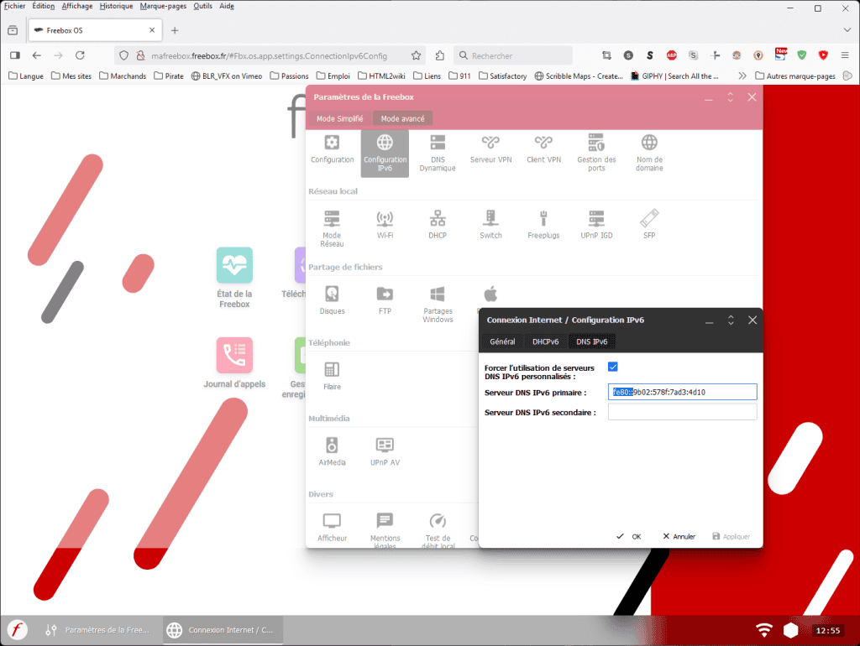The image size is (860, 646).
Task: Open Partages Windows settings
Action: pyautogui.click(x=437, y=304)
